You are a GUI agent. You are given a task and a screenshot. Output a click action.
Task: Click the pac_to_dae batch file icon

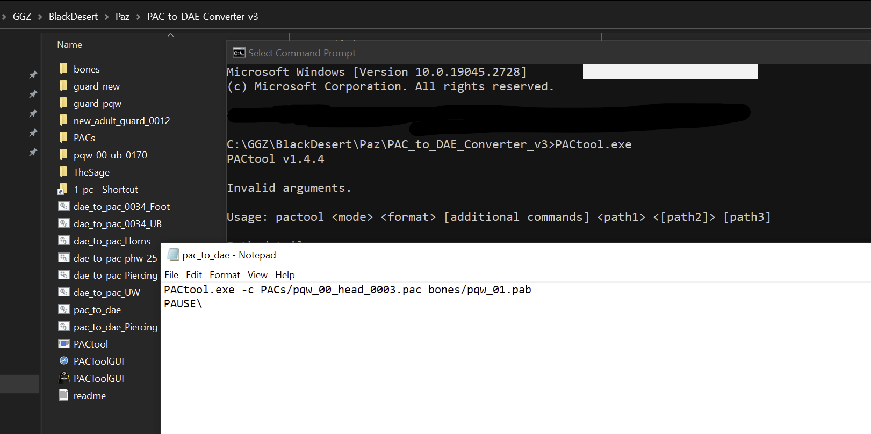[64, 309]
